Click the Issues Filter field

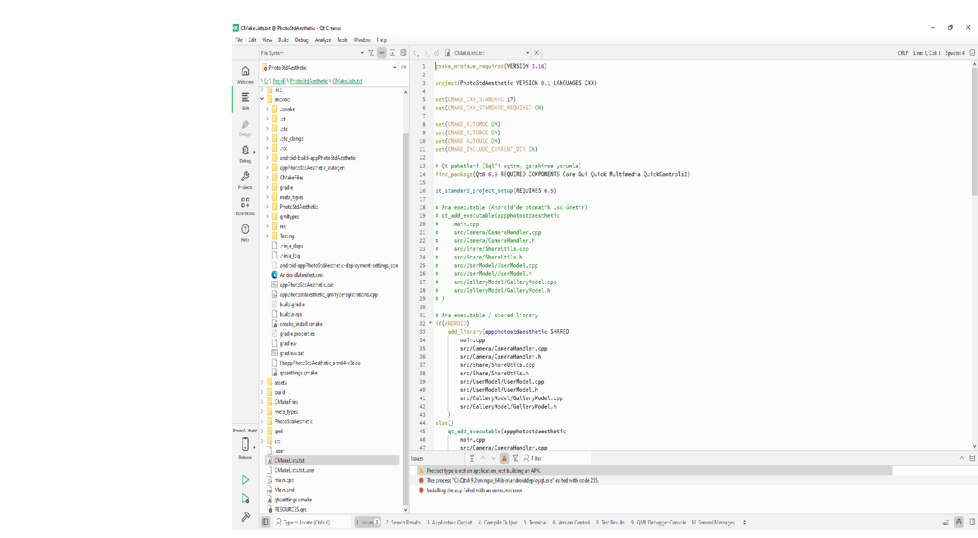pyautogui.click(x=555, y=458)
